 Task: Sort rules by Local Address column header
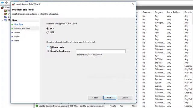coord(174,12)
